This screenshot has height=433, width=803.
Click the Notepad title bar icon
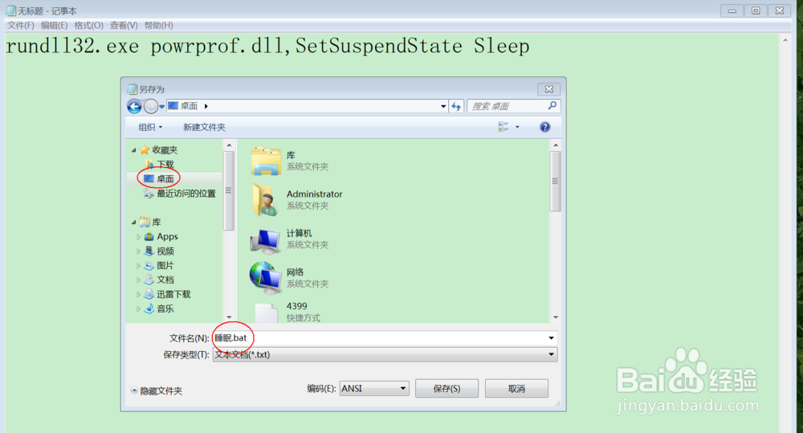point(10,10)
